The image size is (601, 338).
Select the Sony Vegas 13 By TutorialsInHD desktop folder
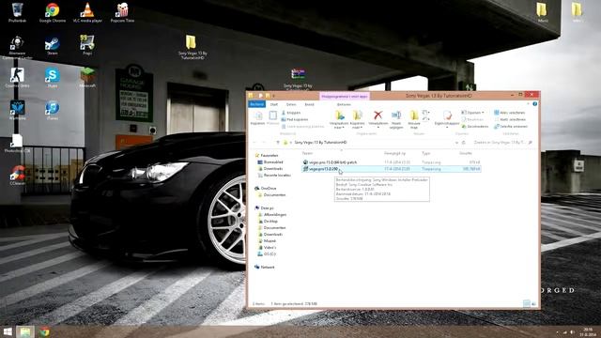(192, 48)
